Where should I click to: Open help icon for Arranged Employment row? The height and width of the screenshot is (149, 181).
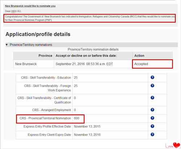[x=152, y=110]
